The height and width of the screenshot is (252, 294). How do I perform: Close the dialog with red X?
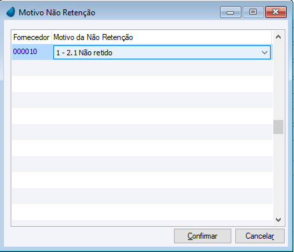pyautogui.click(x=276, y=12)
